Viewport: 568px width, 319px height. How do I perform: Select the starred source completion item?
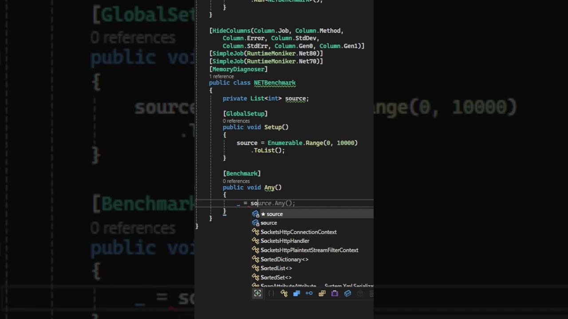(x=312, y=214)
